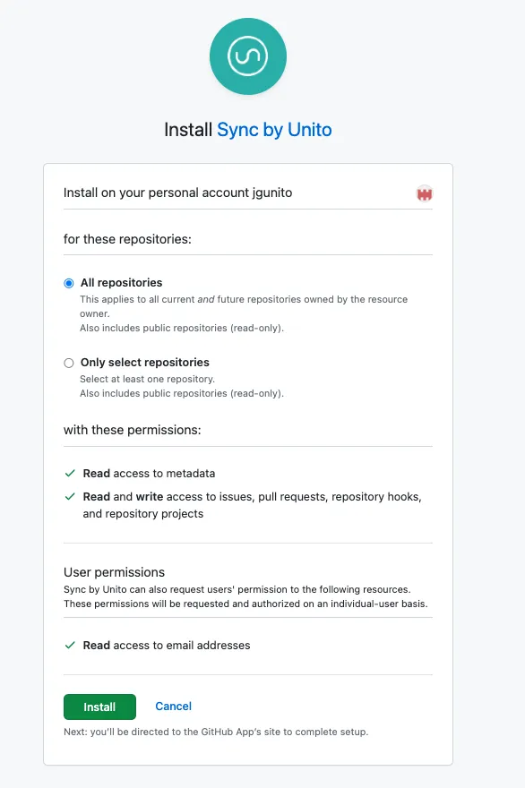Image resolution: width=525 pixels, height=788 pixels.
Task: Click Install on your personal account jgunito text
Action: (180, 193)
